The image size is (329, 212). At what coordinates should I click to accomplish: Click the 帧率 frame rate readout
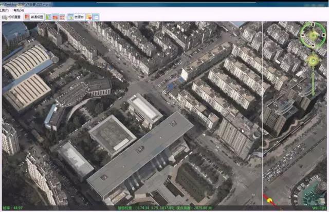(x=12, y=208)
